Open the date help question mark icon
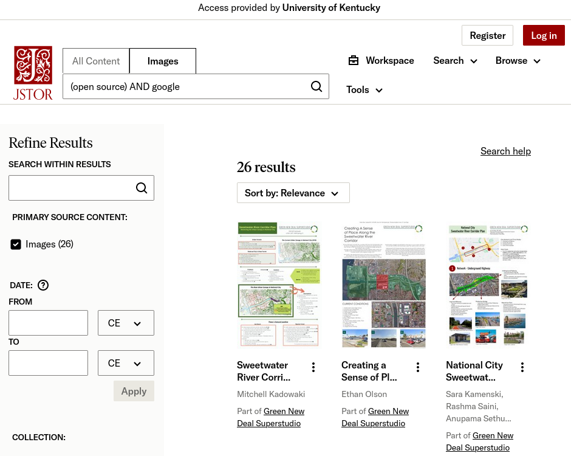This screenshot has width=571, height=456. pos(43,285)
